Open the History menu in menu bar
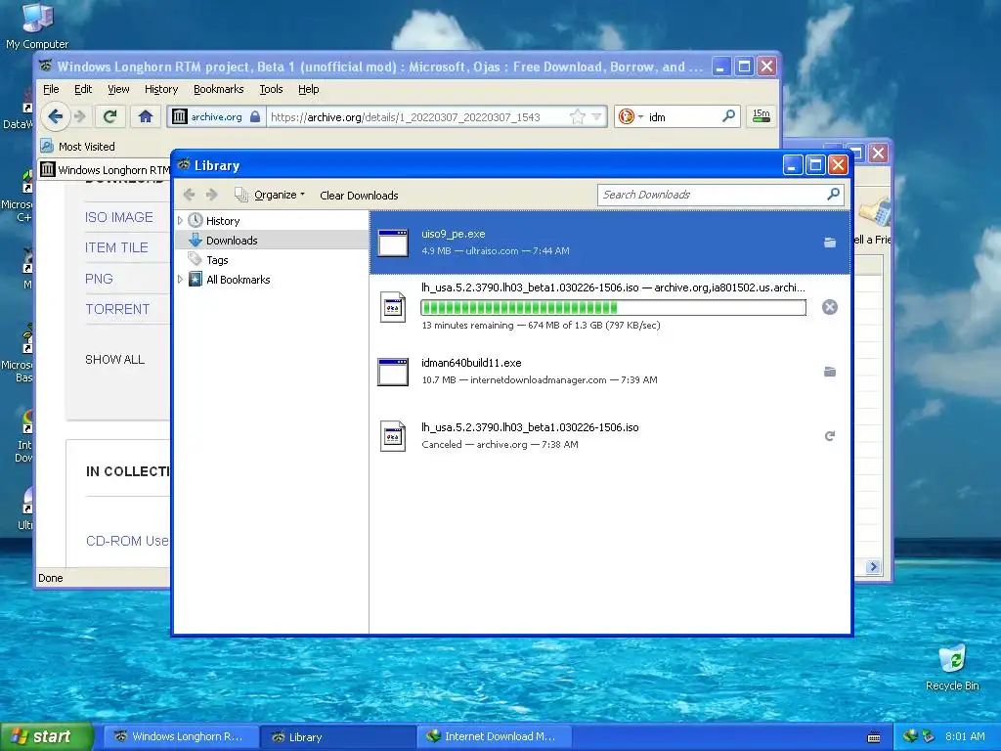This screenshot has height=751, width=1001. pos(161,89)
